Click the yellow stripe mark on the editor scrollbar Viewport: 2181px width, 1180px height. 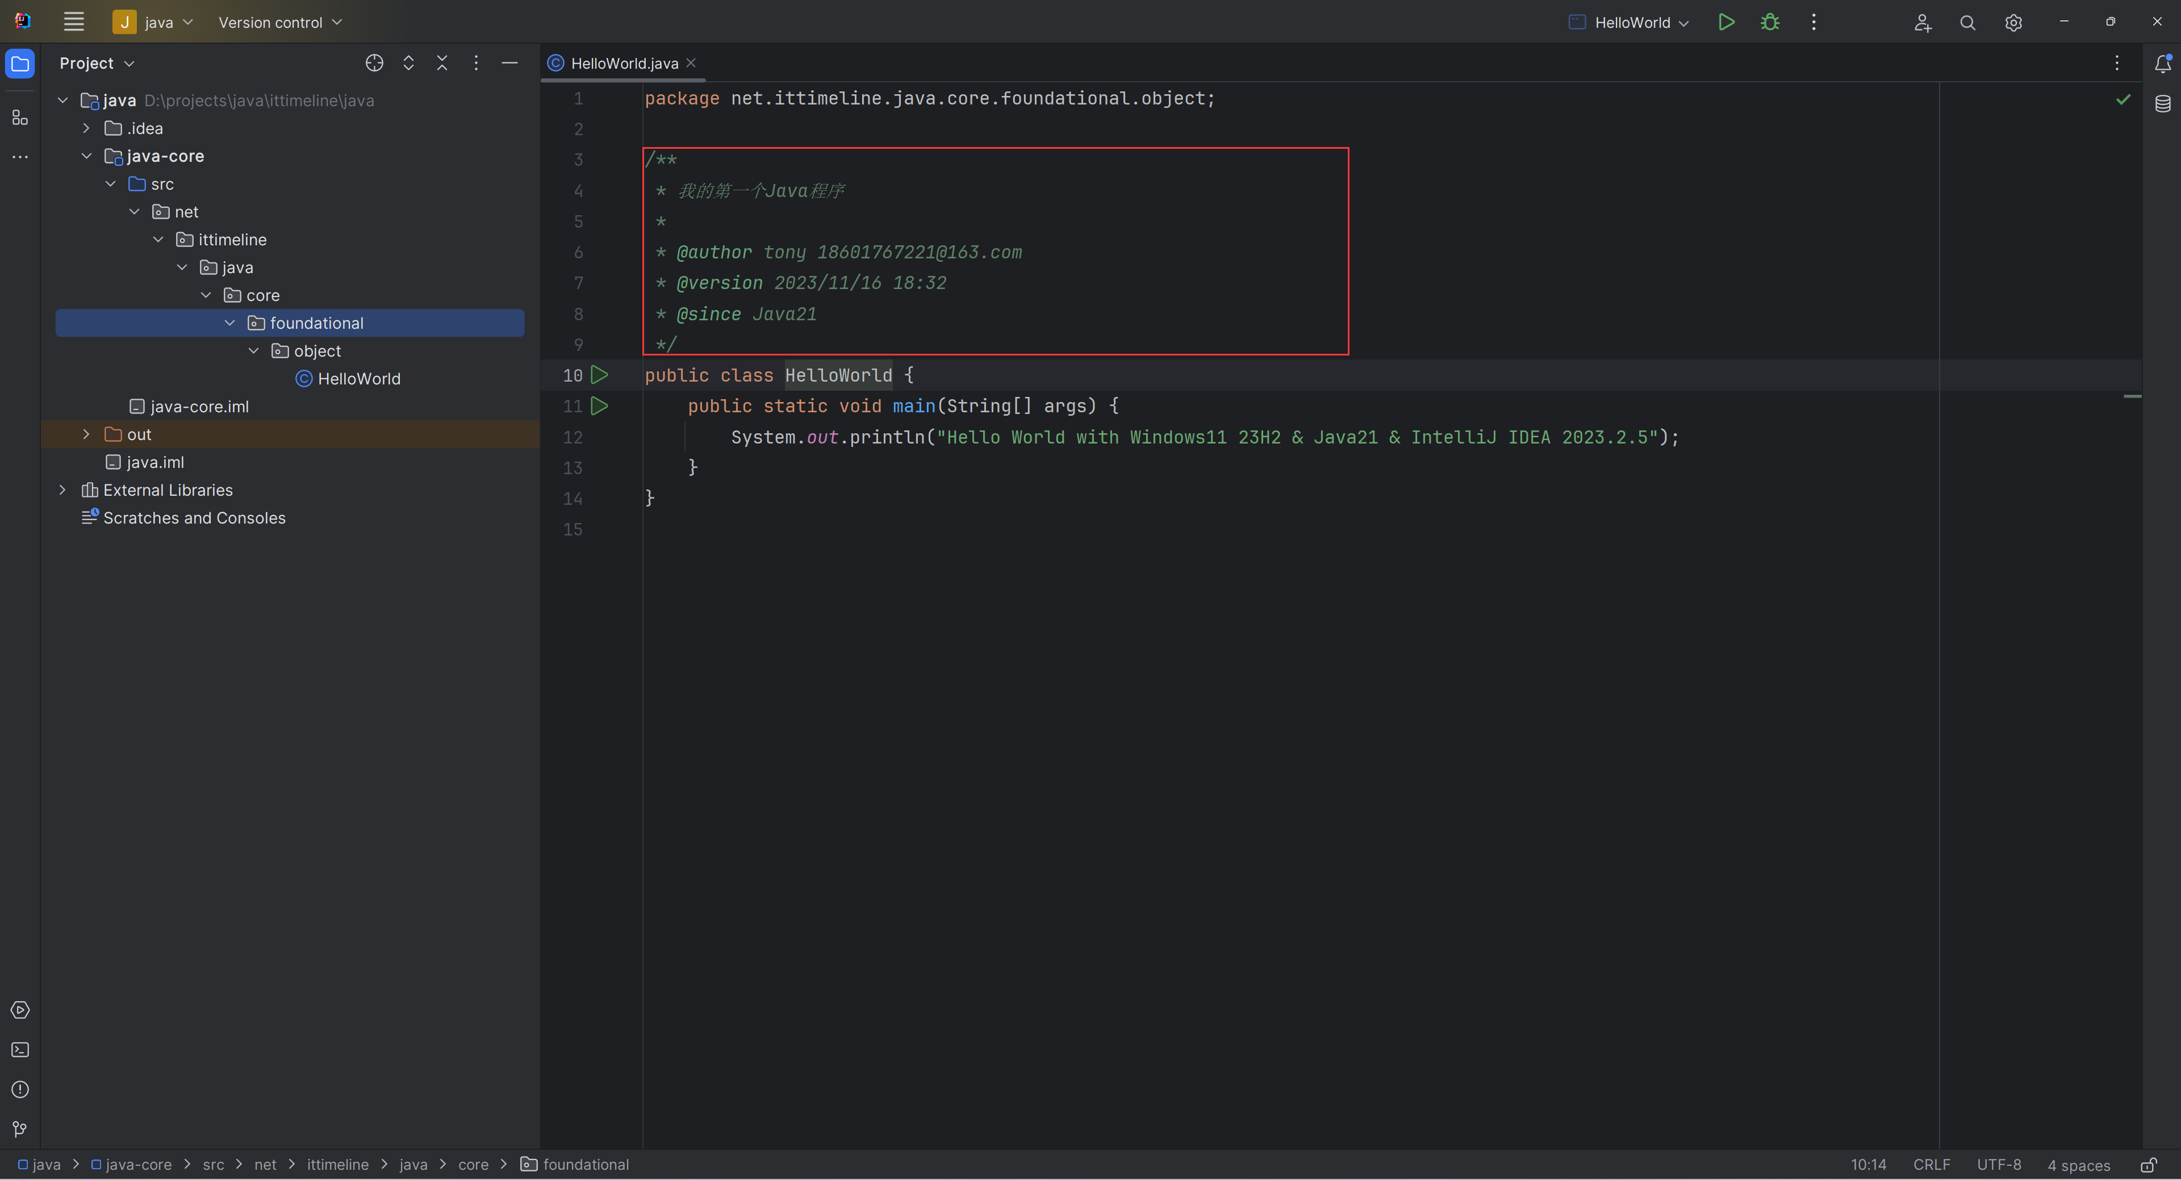(x=2133, y=396)
